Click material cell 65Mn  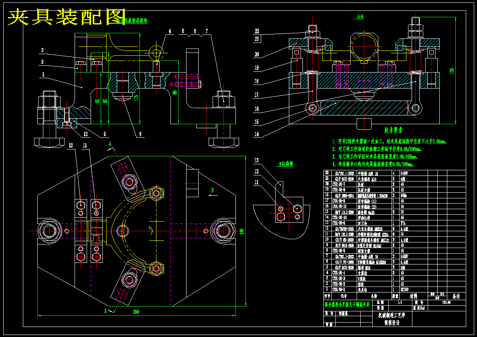tap(404, 196)
